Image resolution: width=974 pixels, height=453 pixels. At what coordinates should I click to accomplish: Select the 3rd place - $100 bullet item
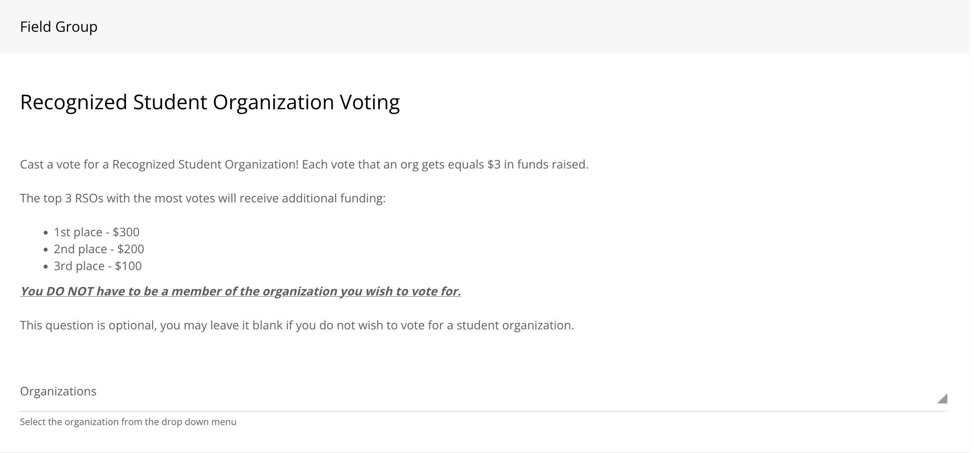(97, 266)
